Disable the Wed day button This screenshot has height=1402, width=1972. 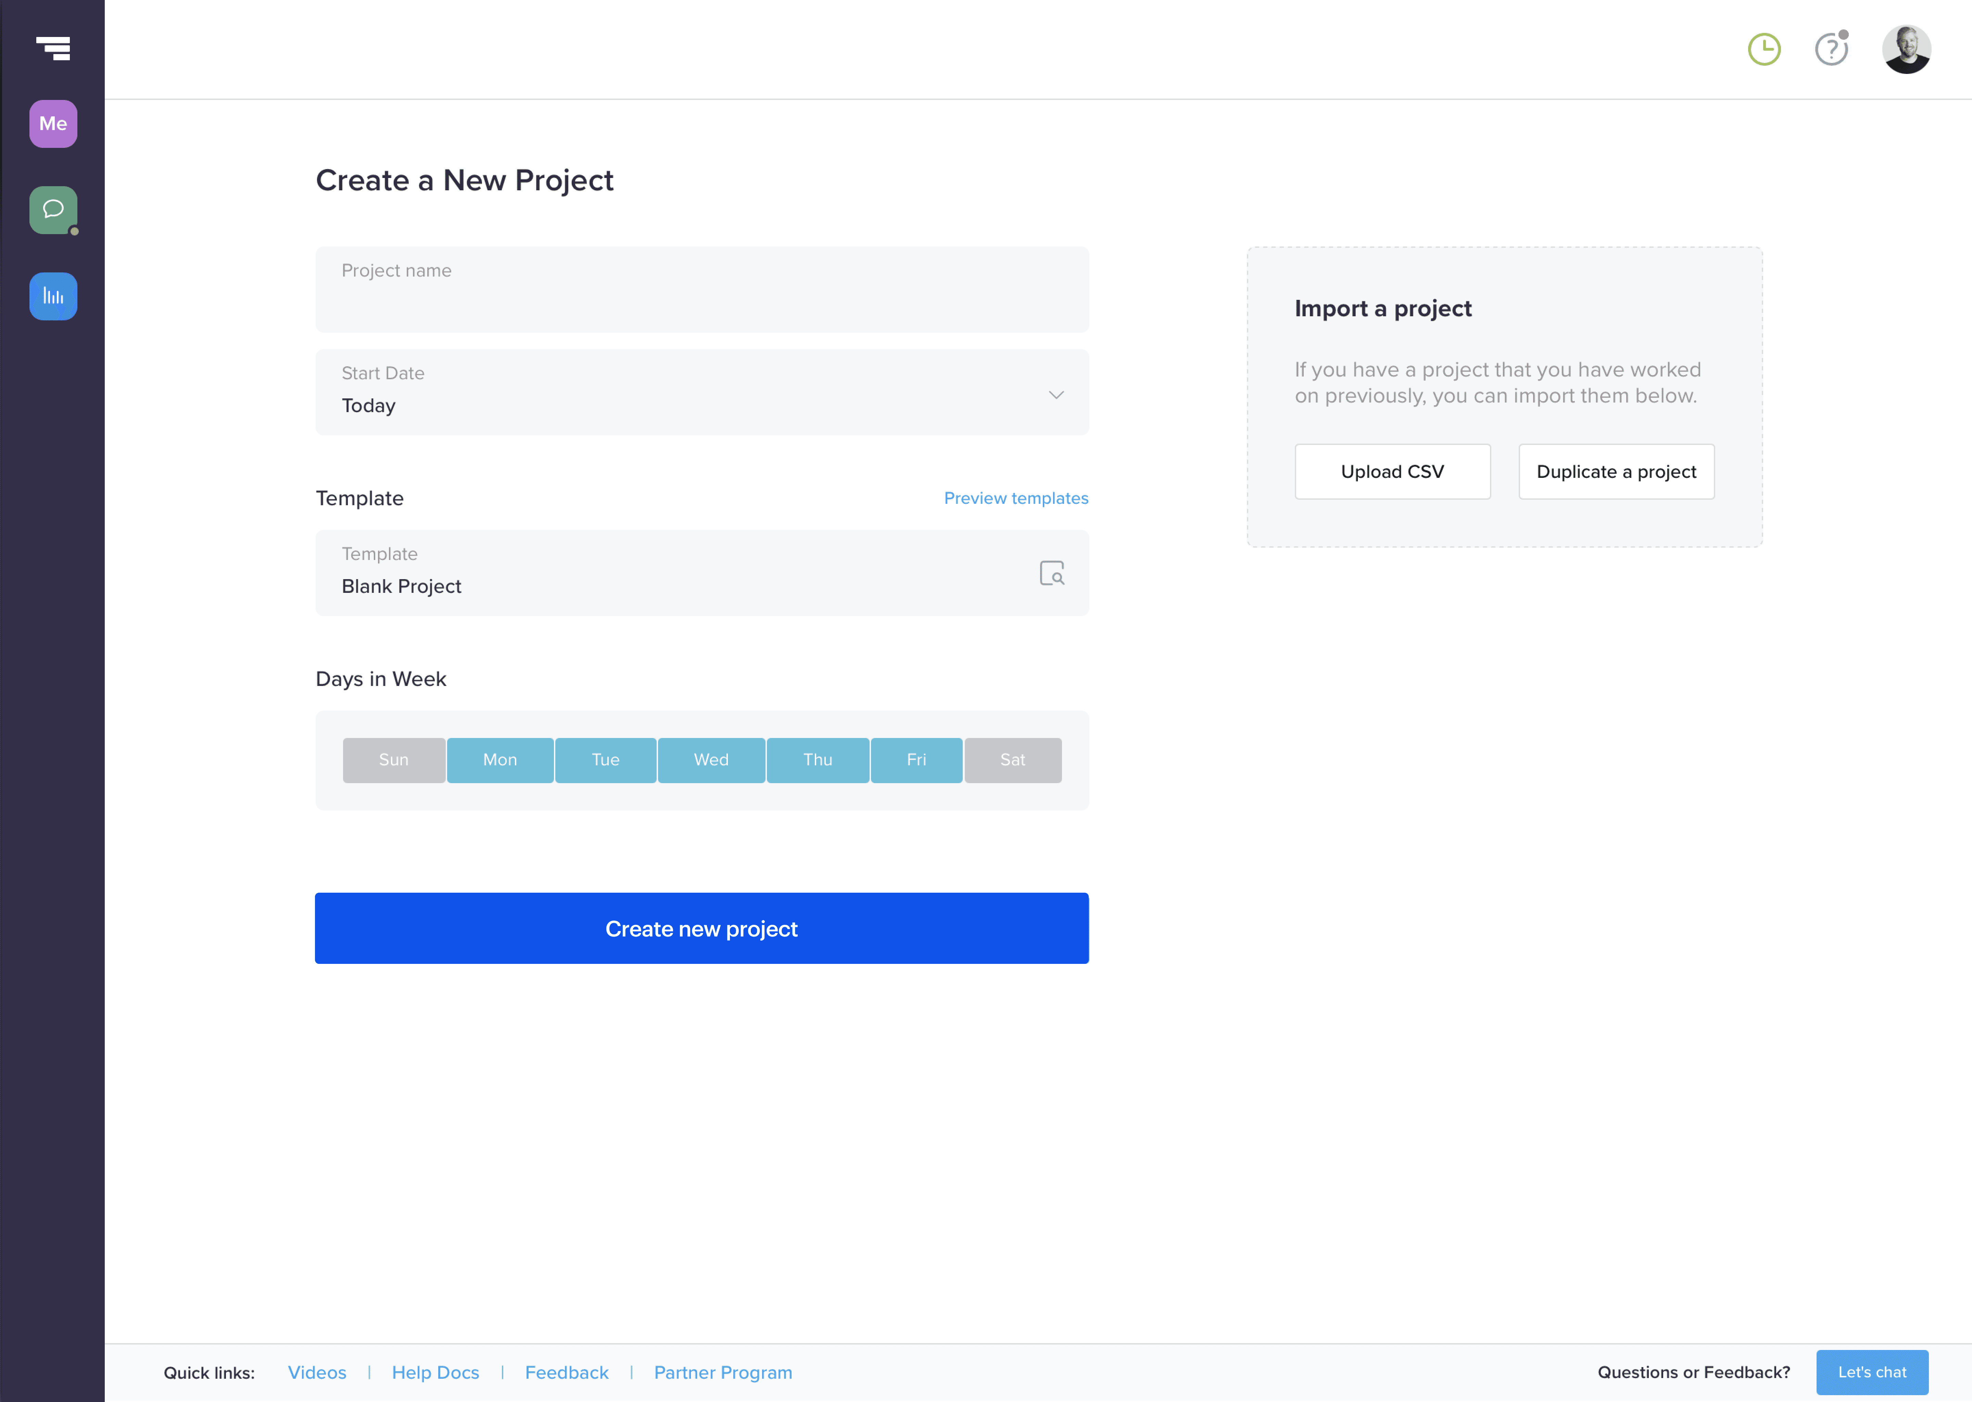tap(711, 760)
